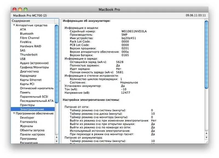Click the Информация об аккумуляторе heading
Screen dimensions: 219x158
click(x=87, y=21)
